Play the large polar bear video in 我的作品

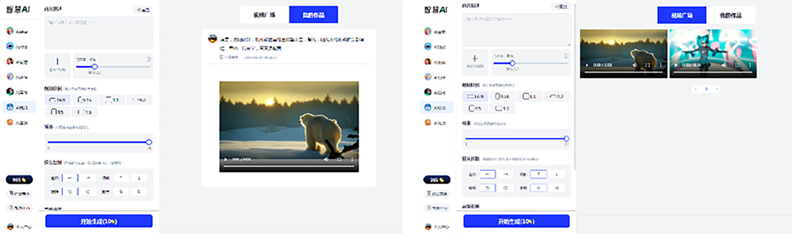(226, 159)
